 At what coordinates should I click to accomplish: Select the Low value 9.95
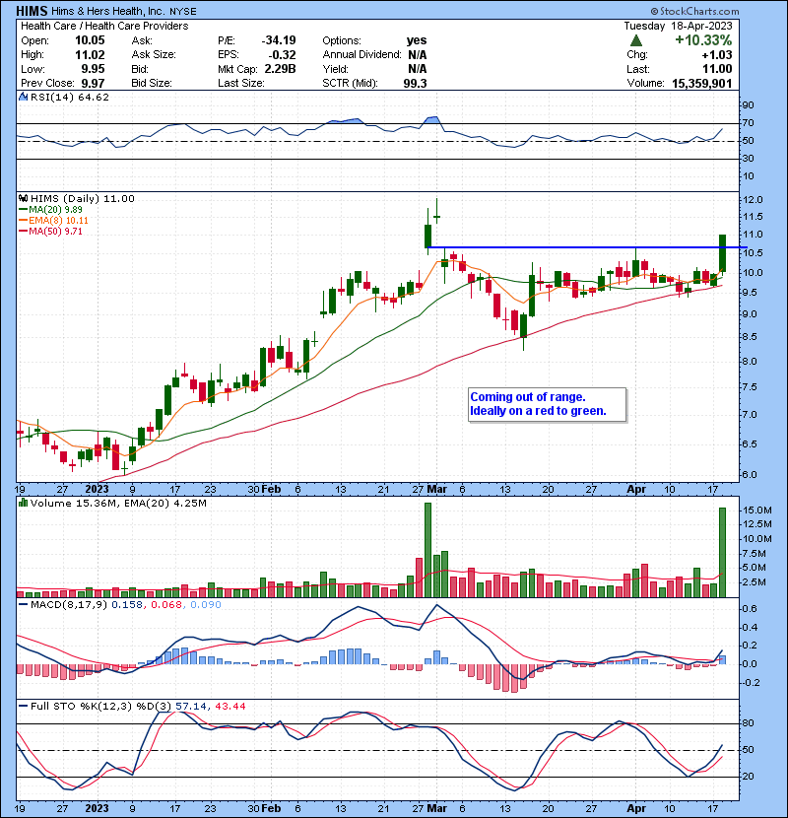point(93,69)
